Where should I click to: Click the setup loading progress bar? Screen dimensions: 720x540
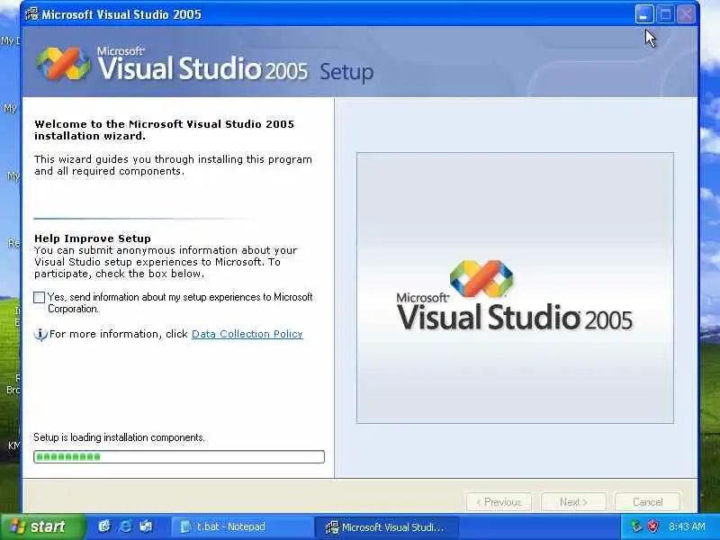click(x=179, y=456)
